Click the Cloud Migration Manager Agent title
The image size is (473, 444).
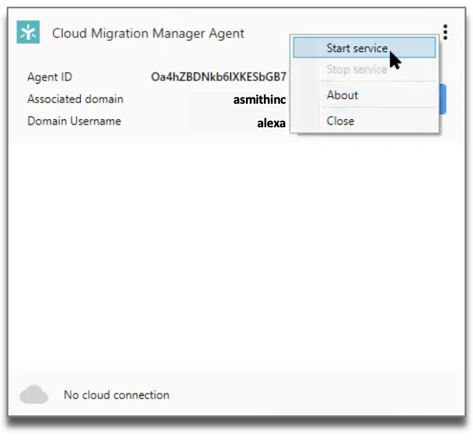pos(148,33)
